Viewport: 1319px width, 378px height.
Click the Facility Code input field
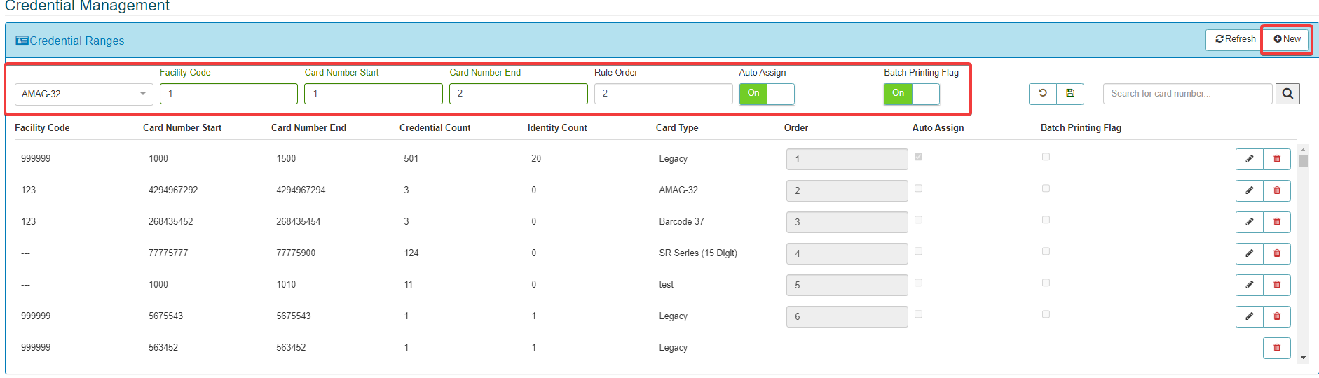(x=228, y=94)
